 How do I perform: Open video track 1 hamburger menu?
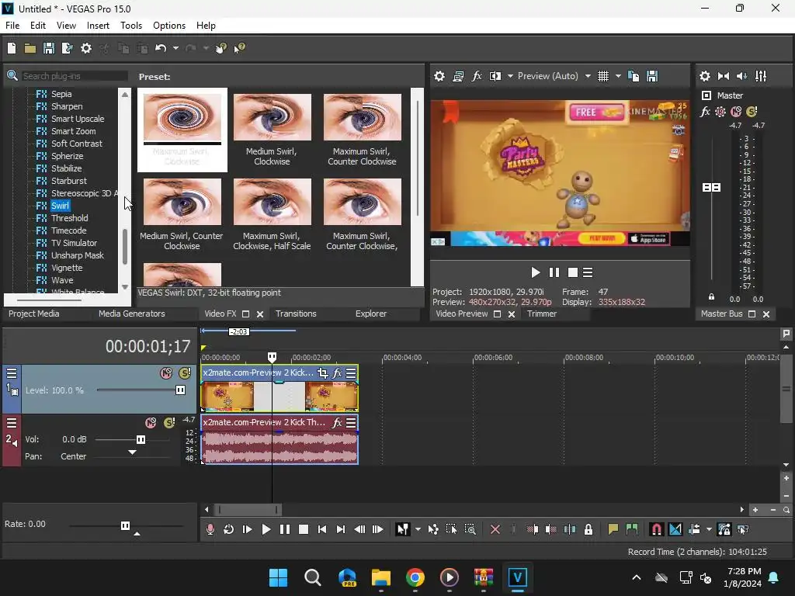point(12,373)
